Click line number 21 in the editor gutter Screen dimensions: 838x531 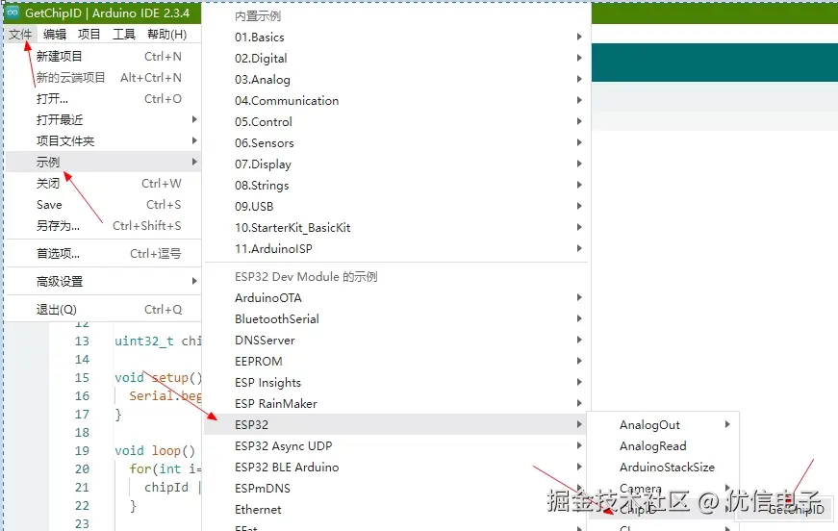point(82,487)
